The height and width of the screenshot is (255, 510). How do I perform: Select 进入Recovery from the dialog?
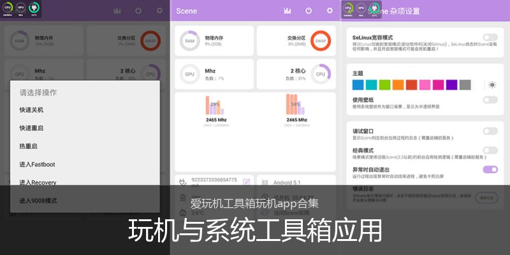pyautogui.click(x=85, y=182)
